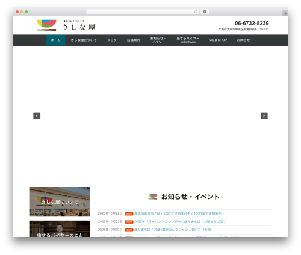
Task: Click the yellow minimize window dot
Action: (x=22, y=11)
